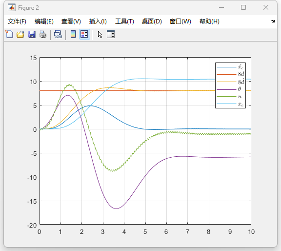Print the figure with the printer icon

point(43,34)
